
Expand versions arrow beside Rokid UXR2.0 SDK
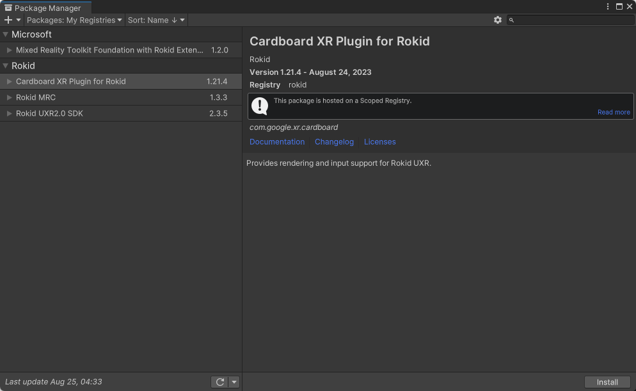[x=9, y=113]
